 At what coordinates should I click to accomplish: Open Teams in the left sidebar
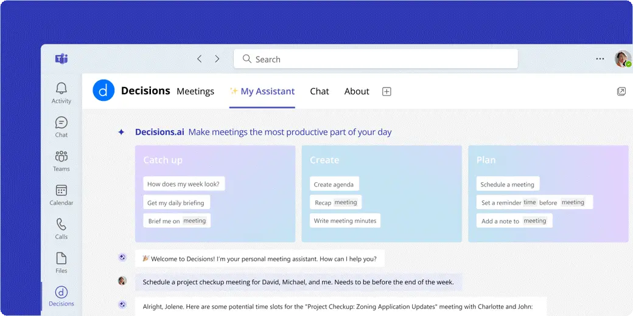(61, 161)
